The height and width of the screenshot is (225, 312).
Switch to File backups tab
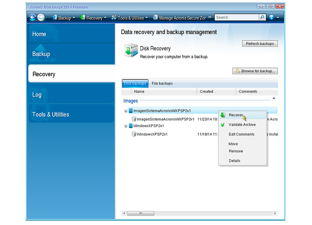click(x=162, y=83)
